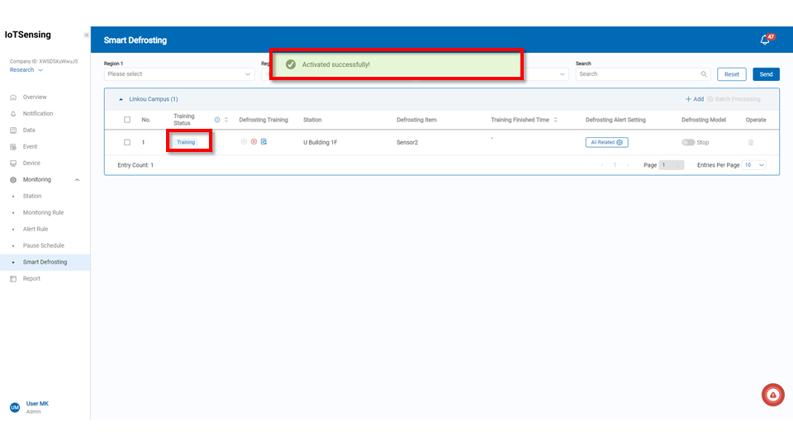Open the training log document icon
The width and height of the screenshot is (793, 446).
click(264, 142)
